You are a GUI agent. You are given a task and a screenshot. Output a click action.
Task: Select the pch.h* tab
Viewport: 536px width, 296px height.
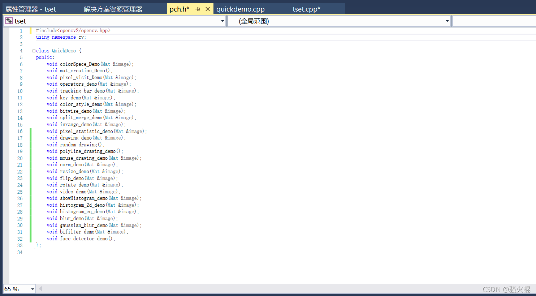point(180,9)
